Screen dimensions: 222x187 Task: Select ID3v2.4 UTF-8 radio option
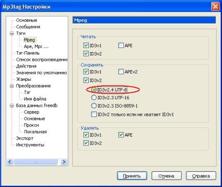coord(94,90)
